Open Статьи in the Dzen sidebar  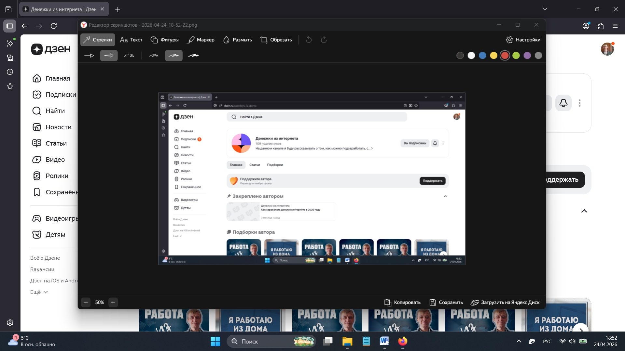click(x=50, y=143)
